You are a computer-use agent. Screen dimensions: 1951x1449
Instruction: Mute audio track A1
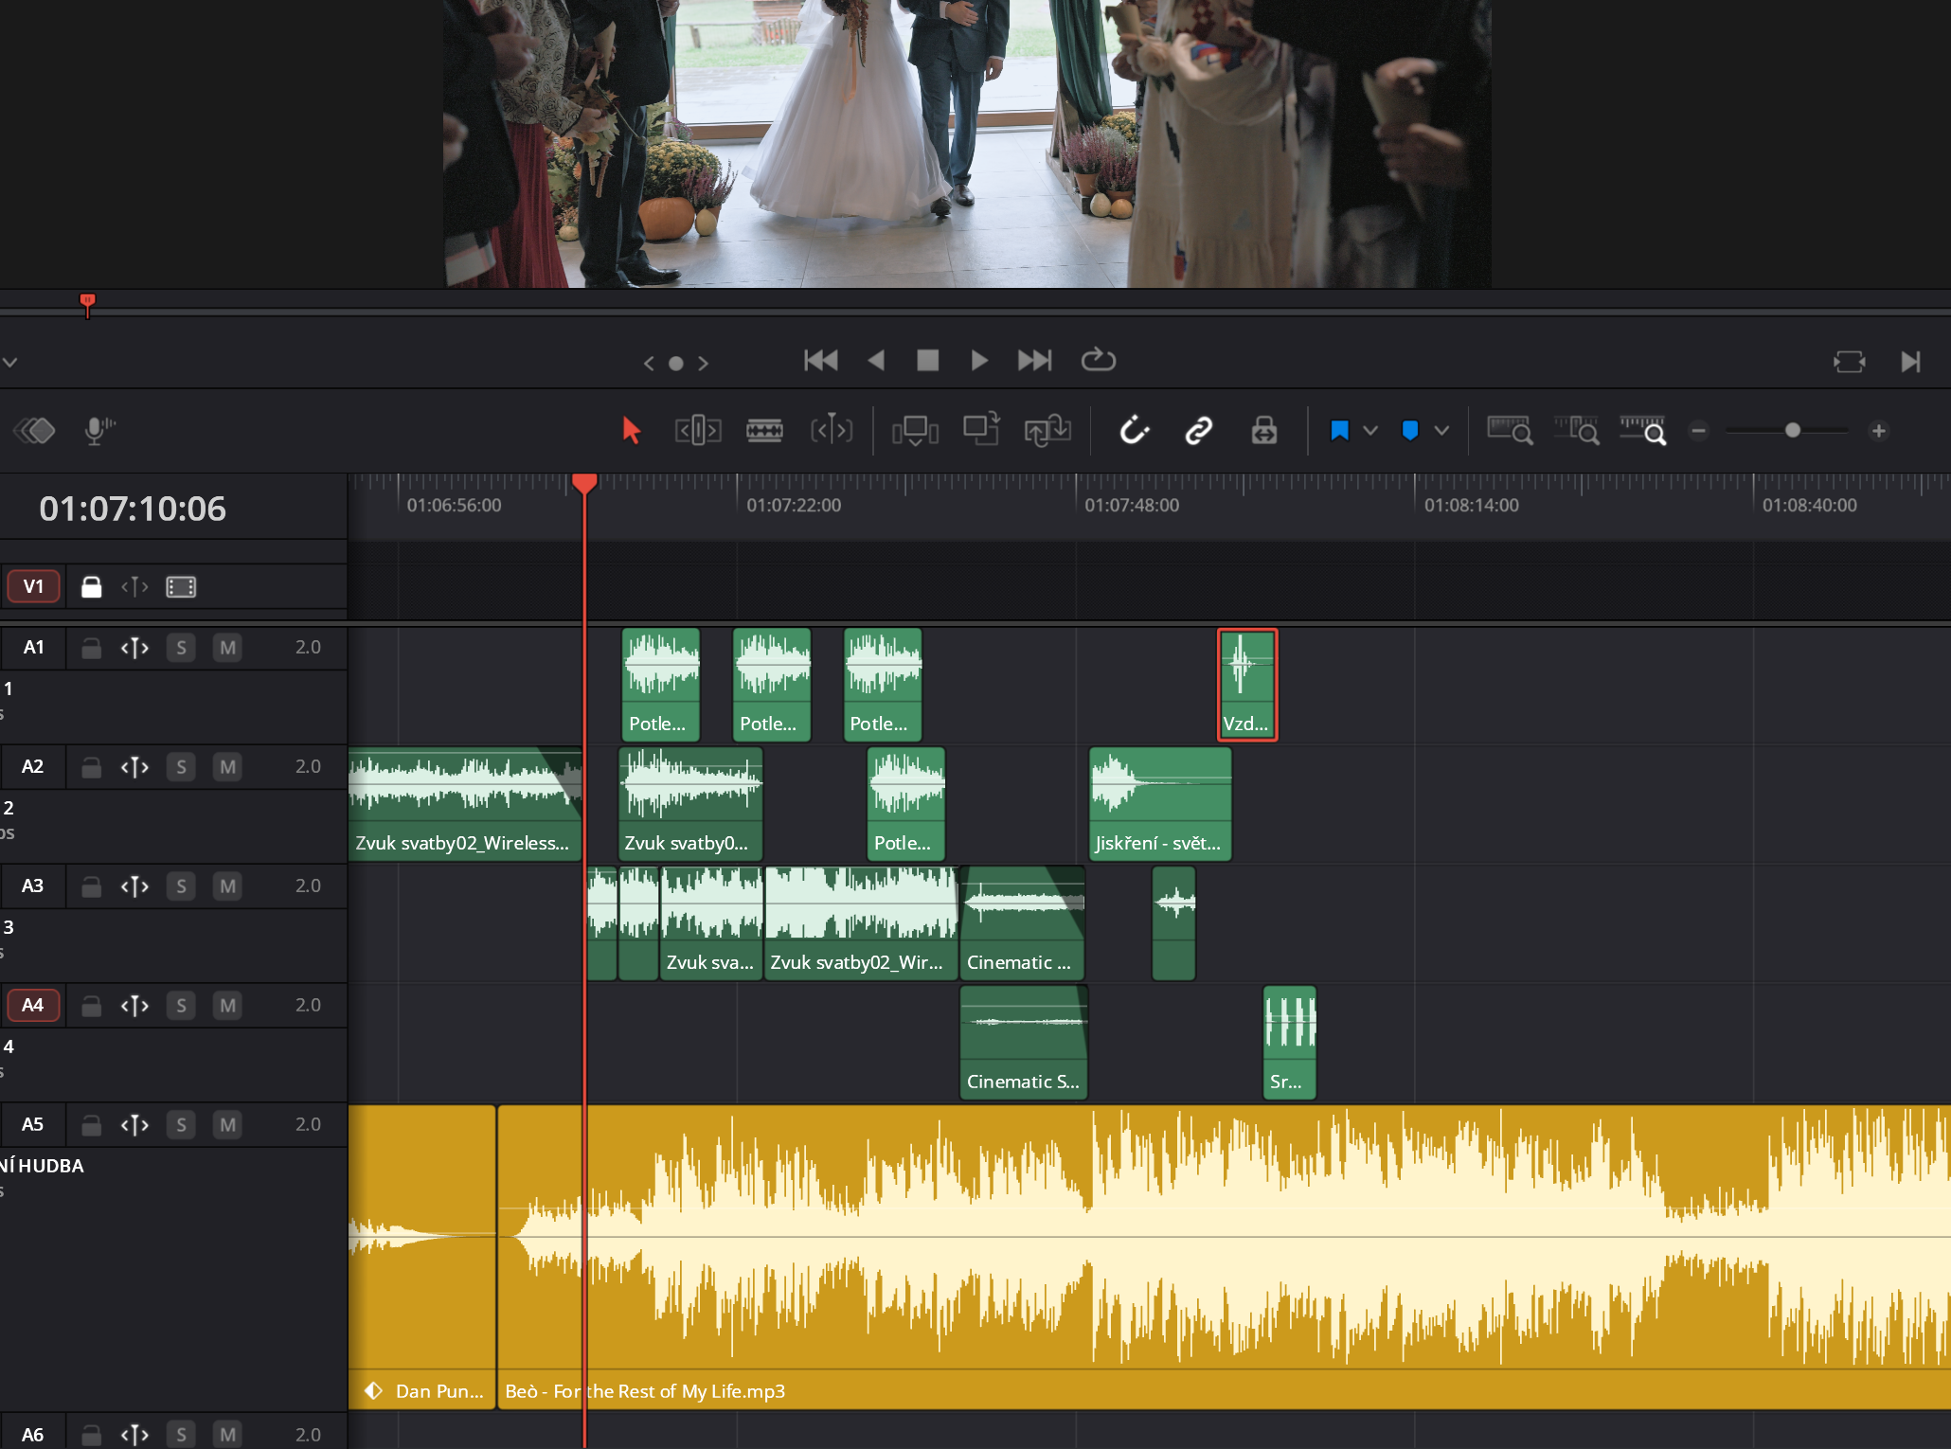pos(227,648)
